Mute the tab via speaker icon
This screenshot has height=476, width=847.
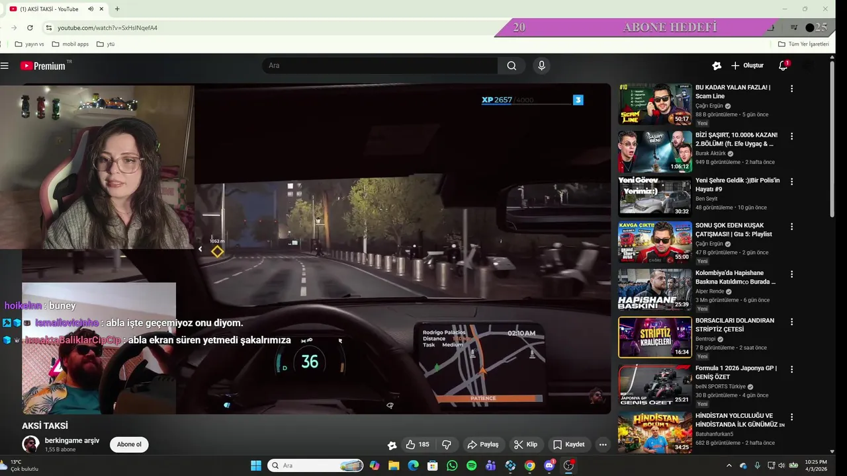pos(91,9)
